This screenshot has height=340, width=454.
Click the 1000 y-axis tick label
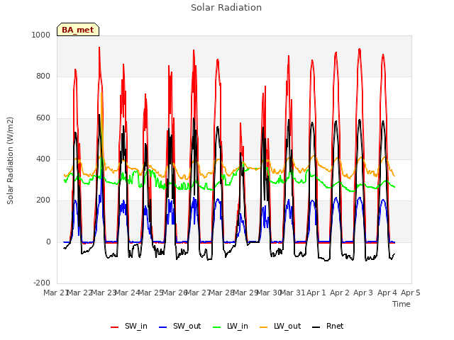(x=41, y=35)
